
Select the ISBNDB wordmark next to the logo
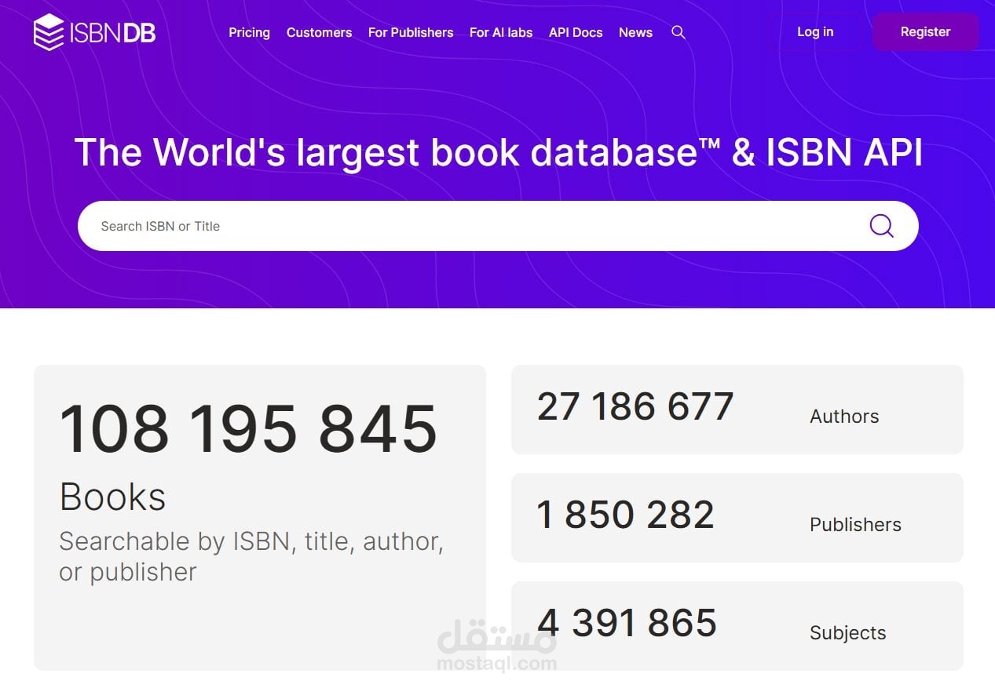[x=112, y=33]
